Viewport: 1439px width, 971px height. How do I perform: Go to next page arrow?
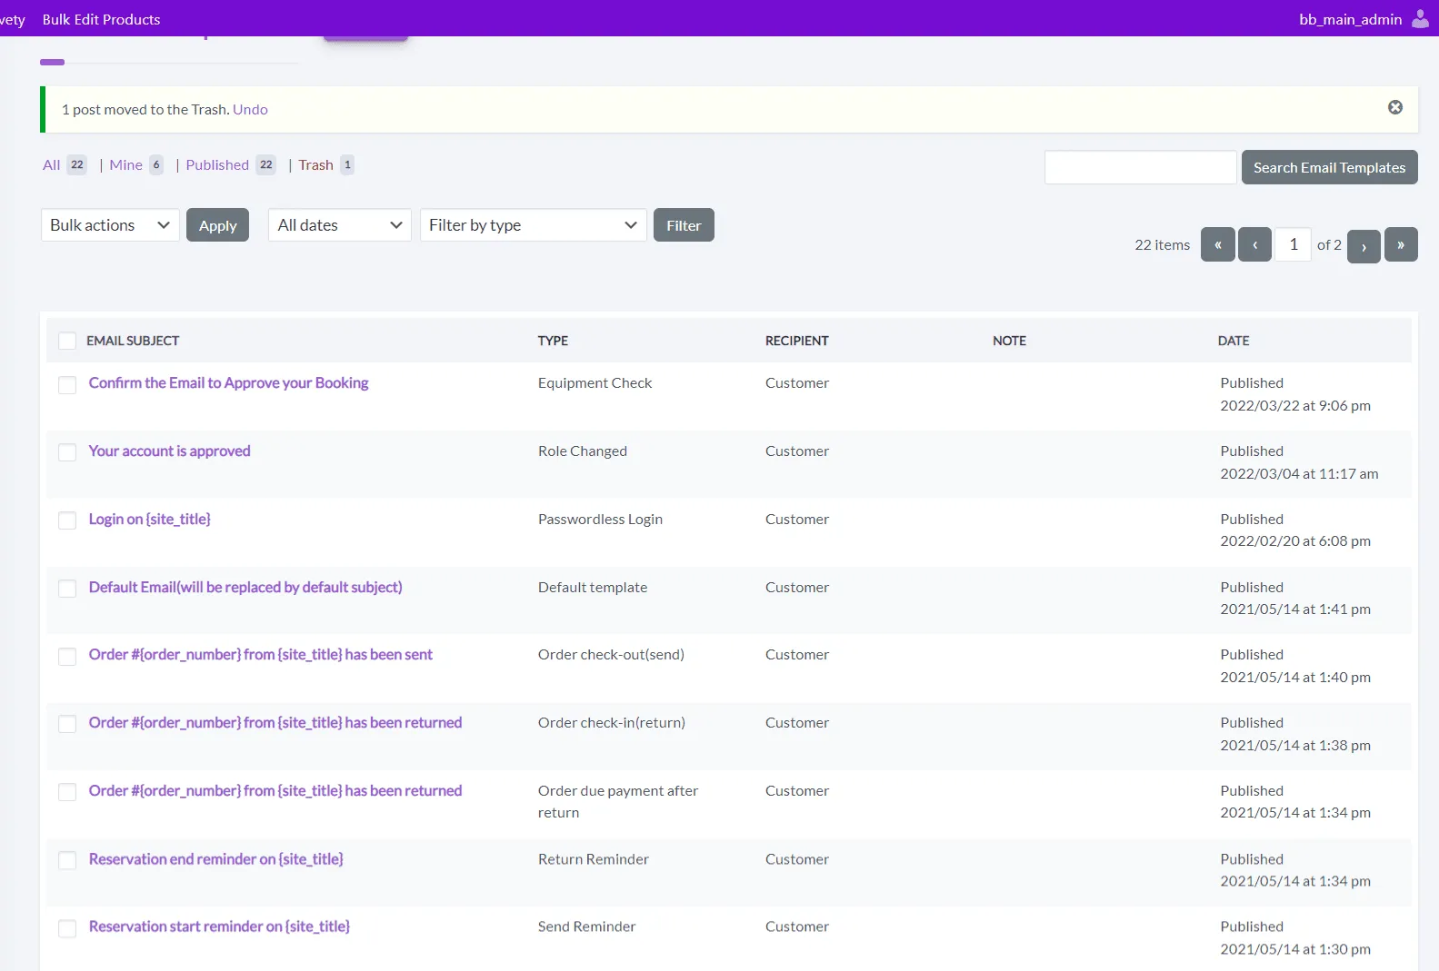click(x=1364, y=245)
